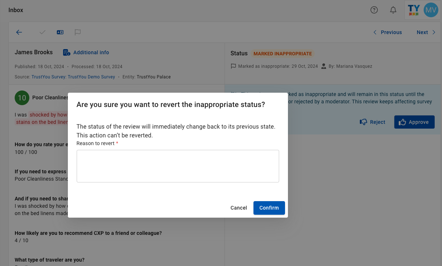Viewport: 442px width, 266px height.
Task: Click the MARKED INAPPROPRIATE status badge
Action: [282, 53]
